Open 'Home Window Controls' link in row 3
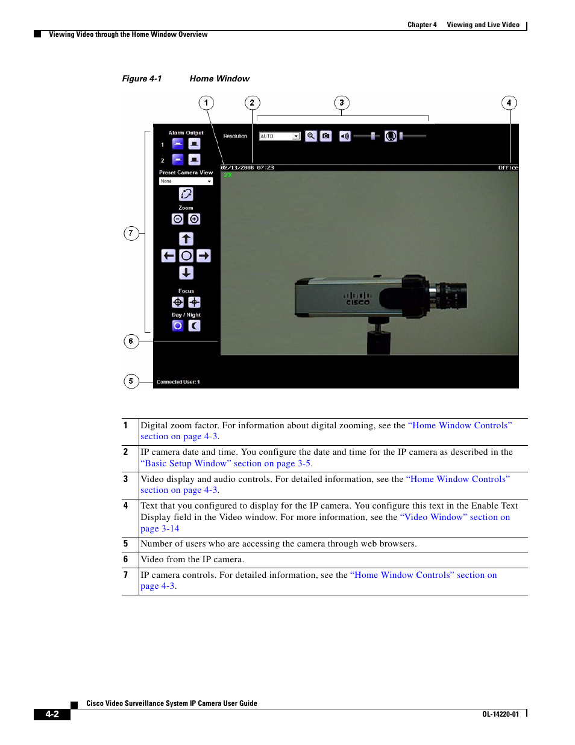Screen dimensions: 575x745 pyautogui.click(x=458, y=479)
